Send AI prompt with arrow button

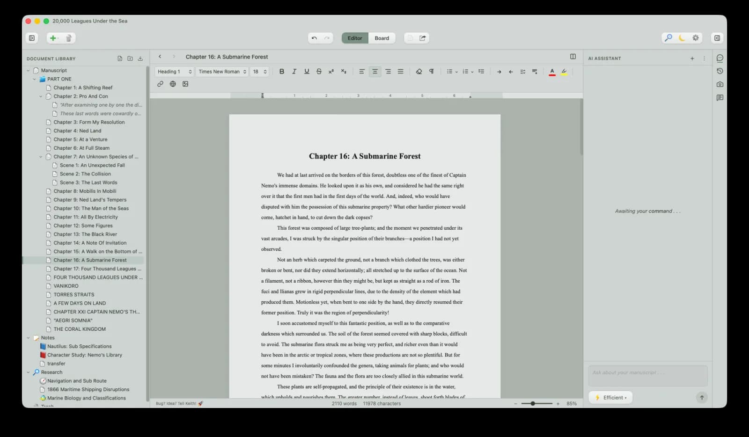(x=702, y=398)
